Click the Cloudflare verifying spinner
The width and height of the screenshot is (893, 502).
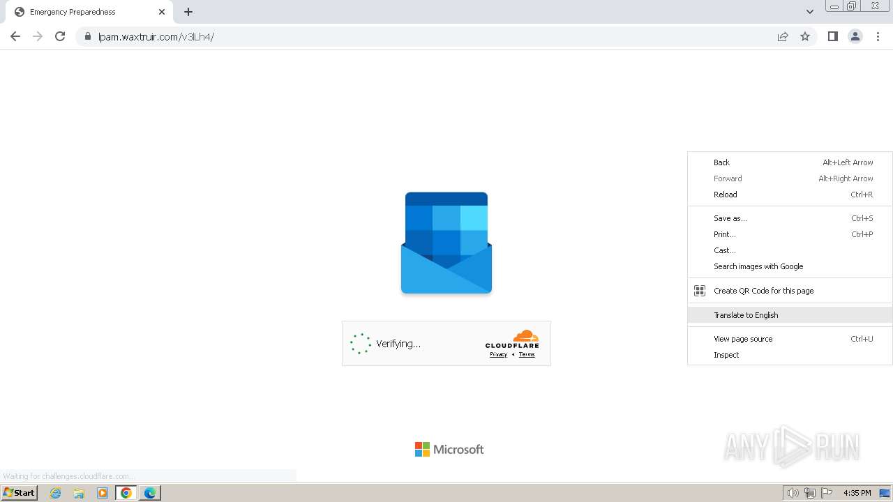pyautogui.click(x=360, y=344)
